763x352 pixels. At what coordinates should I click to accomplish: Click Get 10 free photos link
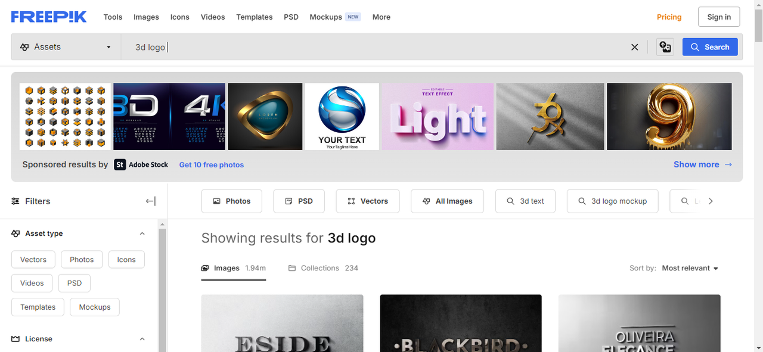(212, 165)
